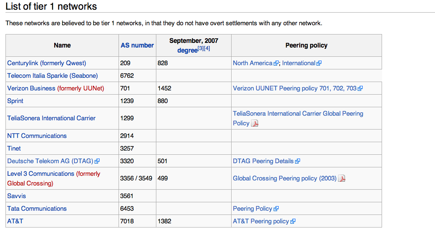The width and height of the screenshot is (435, 233).
Task: Open the Sprint article link
Action: (x=15, y=101)
